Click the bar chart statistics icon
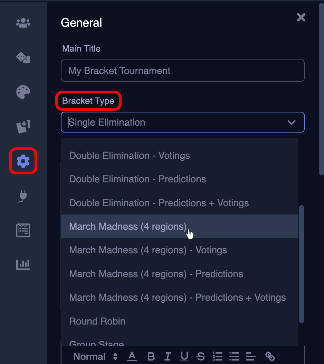Viewport: 324px width, 364px height. [x=23, y=265]
